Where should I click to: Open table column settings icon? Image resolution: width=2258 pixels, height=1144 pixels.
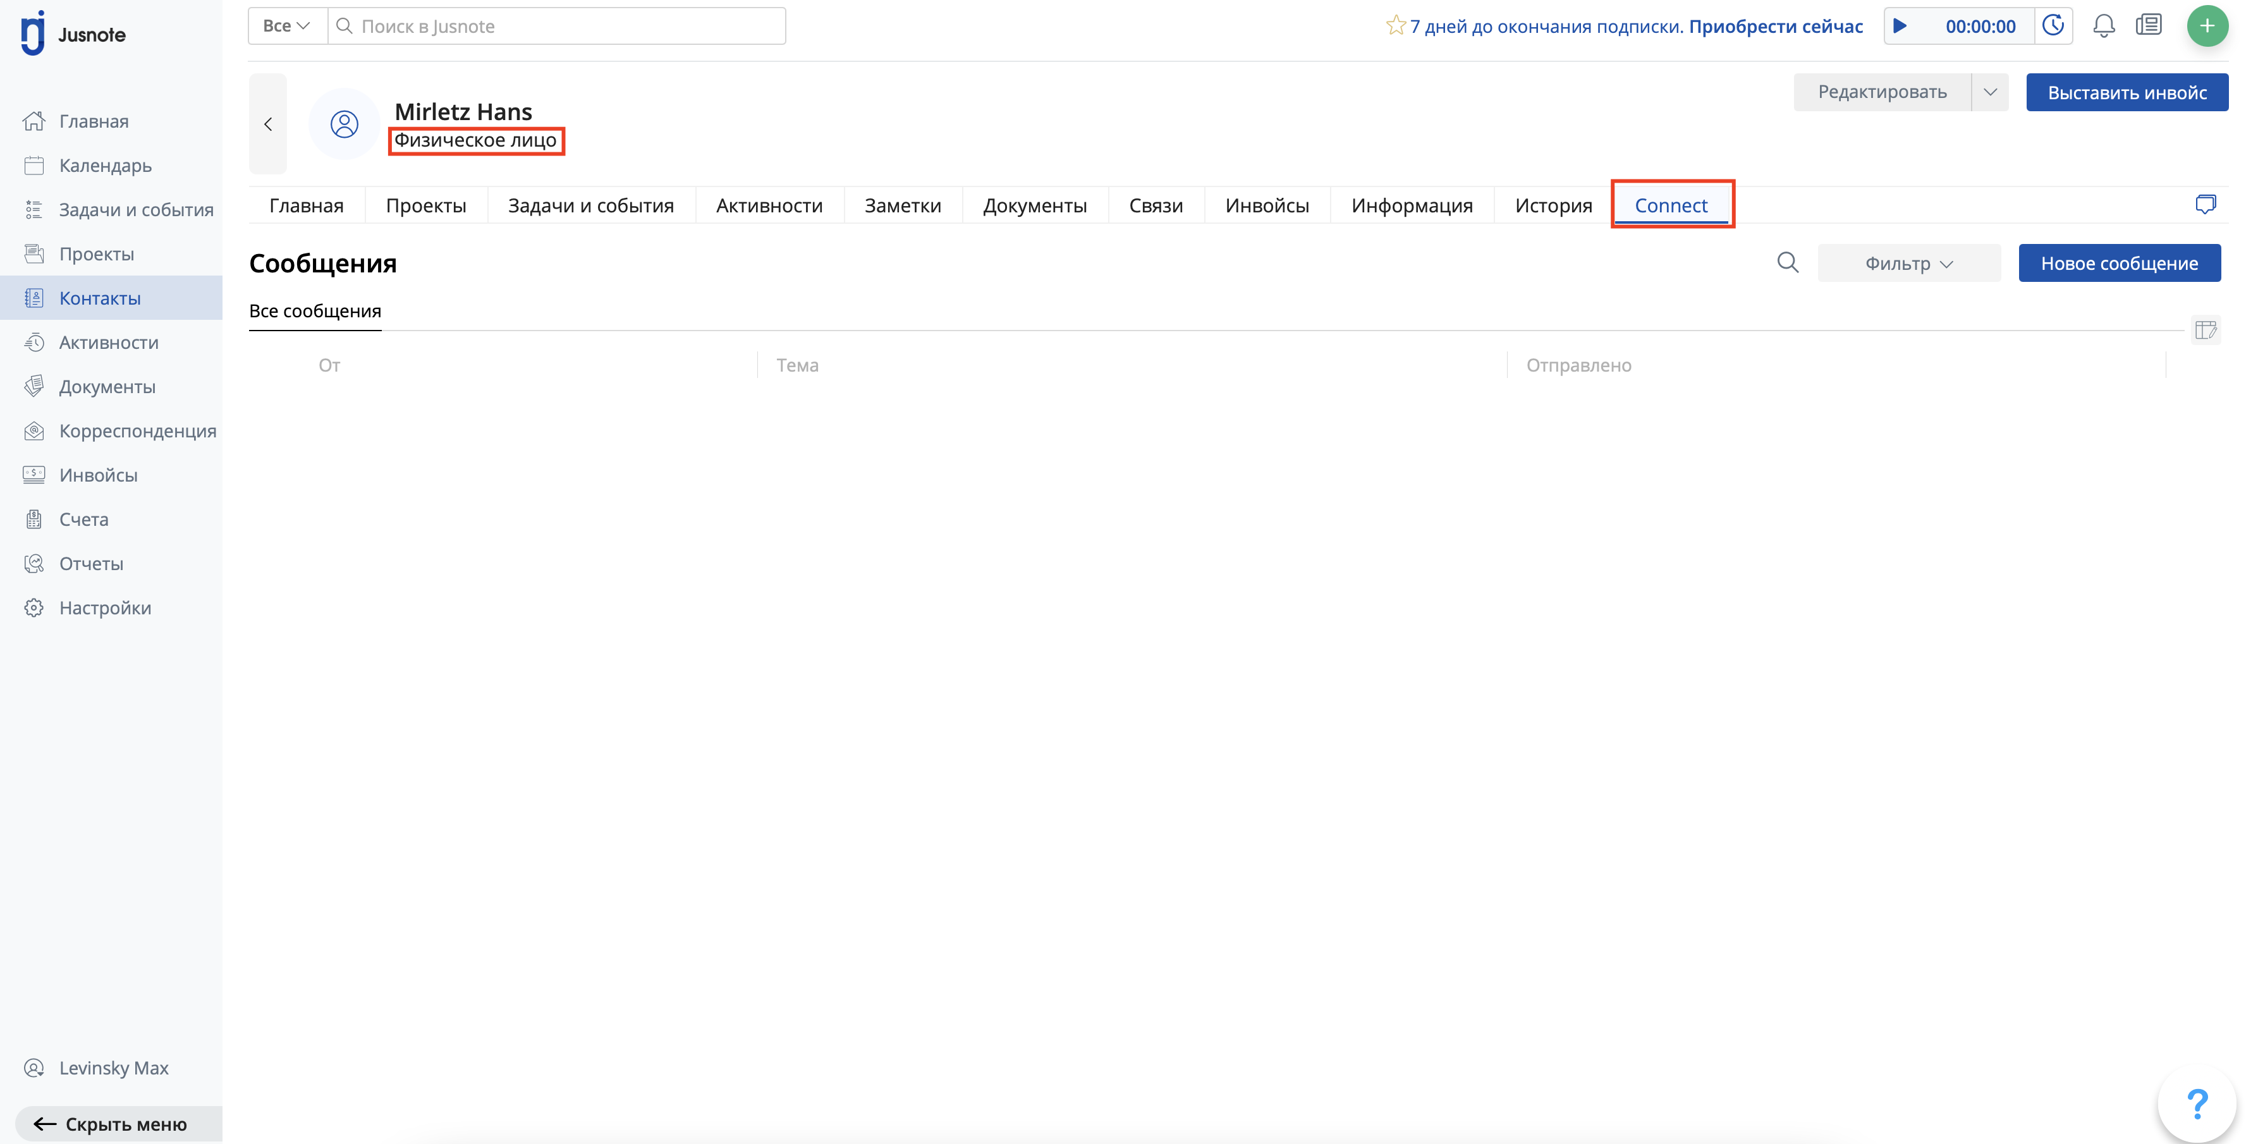tap(2206, 331)
